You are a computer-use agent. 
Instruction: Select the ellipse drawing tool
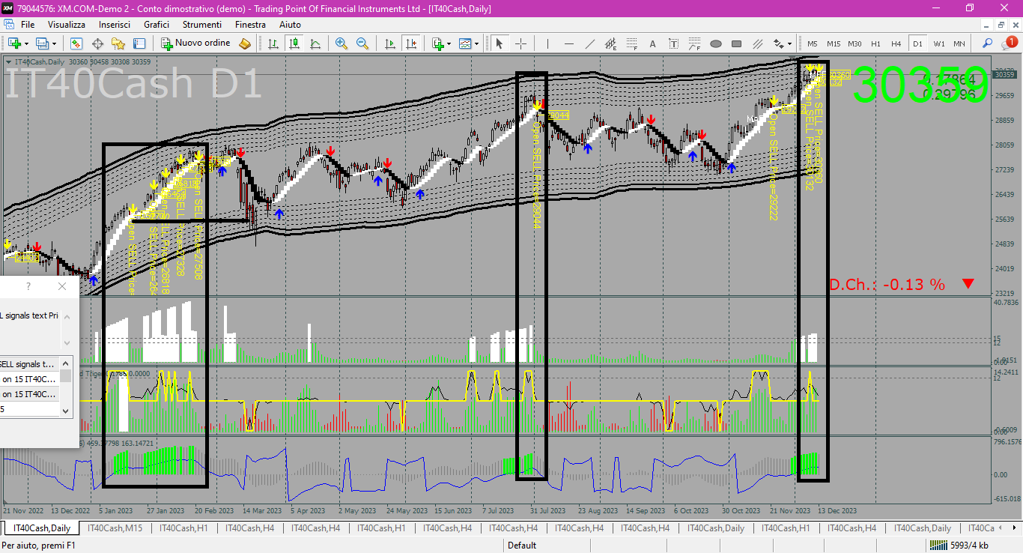coord(716,43)
